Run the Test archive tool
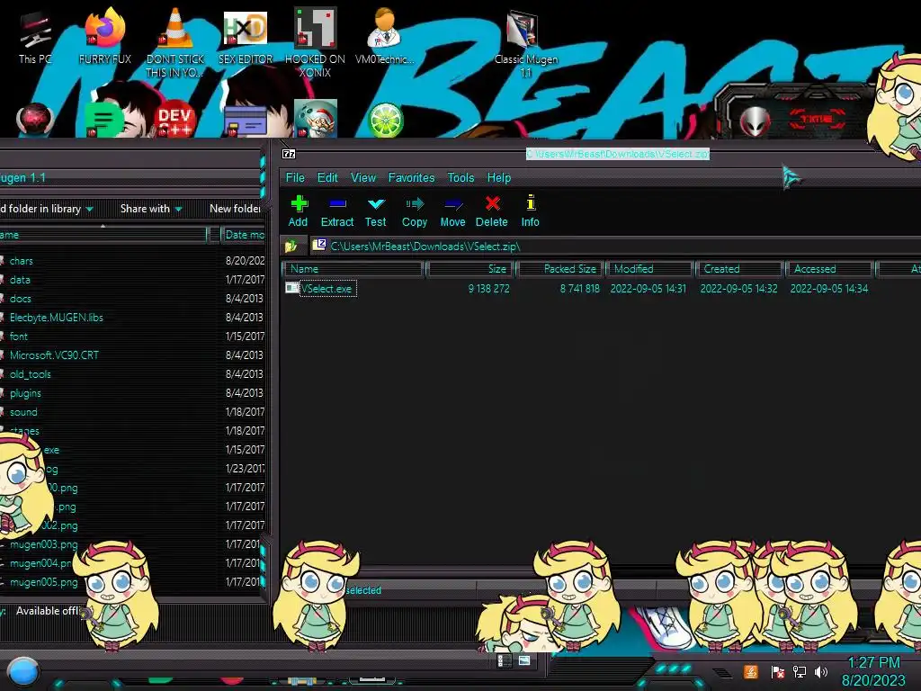The image size is (921, 691). [375, 211]
